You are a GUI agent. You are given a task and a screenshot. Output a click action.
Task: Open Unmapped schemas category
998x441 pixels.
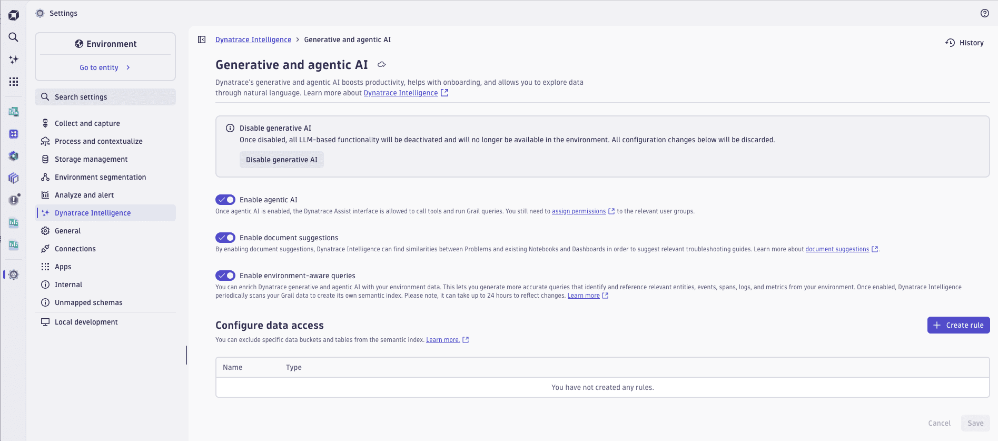click(105, 302)
